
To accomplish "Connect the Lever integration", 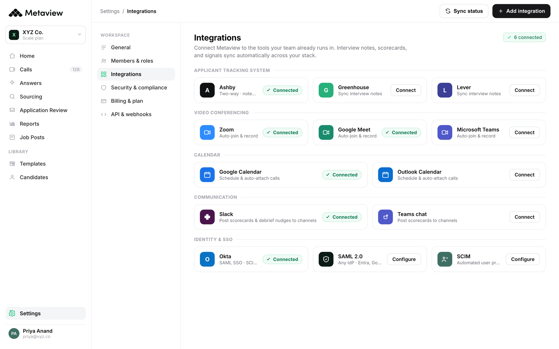I will point(524,90).
